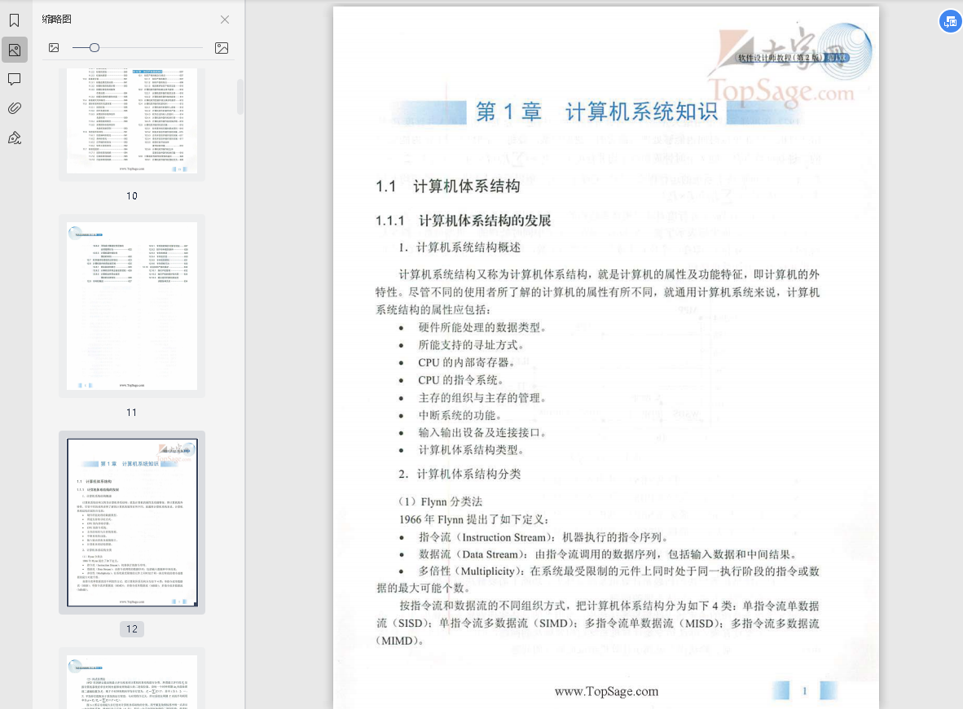Image resolution: width=963 pixels, height=709 pixels.
Task: Click subheading 2. 计算机体系结构分类
Action: (460, 474)
